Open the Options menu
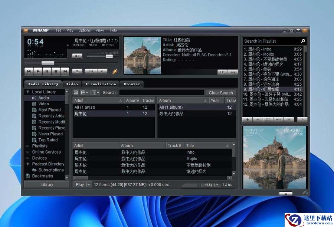 (x=84, y=30)
